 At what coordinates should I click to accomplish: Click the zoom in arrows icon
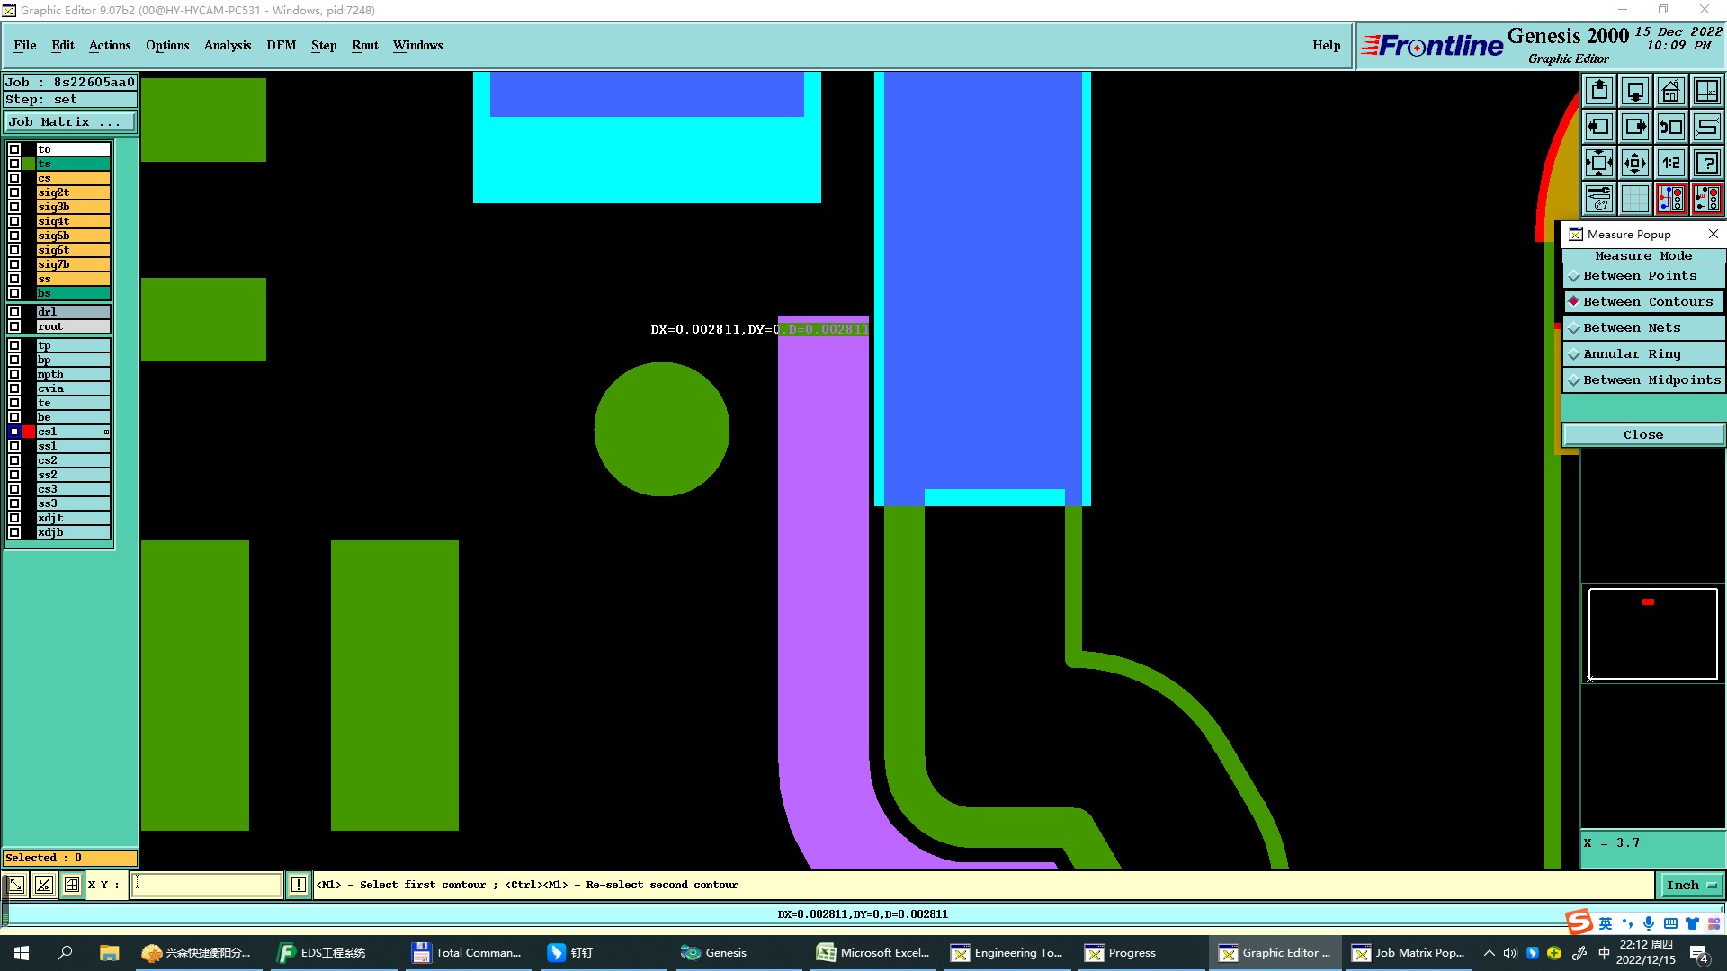pyautogui.click(x=1635, y=163)
